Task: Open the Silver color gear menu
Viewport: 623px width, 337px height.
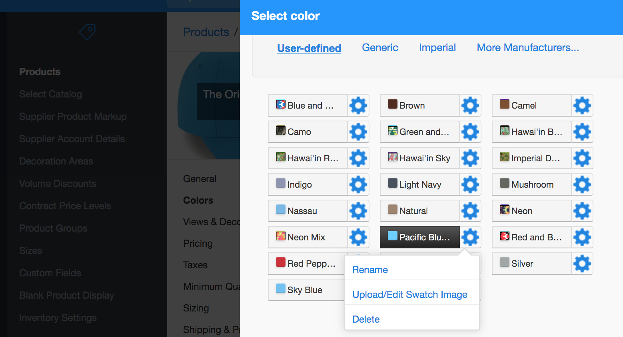Action: 582,264
